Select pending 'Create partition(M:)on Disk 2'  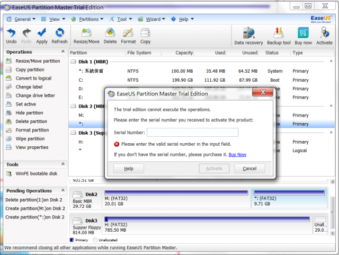(x=35, y=208)
